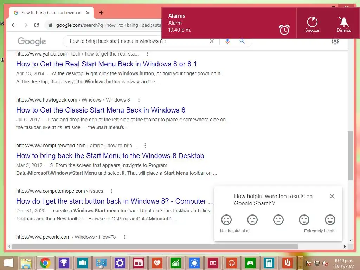View site info via padlock icon
Screen dimensions: 360x270
(x=51, y=25)
